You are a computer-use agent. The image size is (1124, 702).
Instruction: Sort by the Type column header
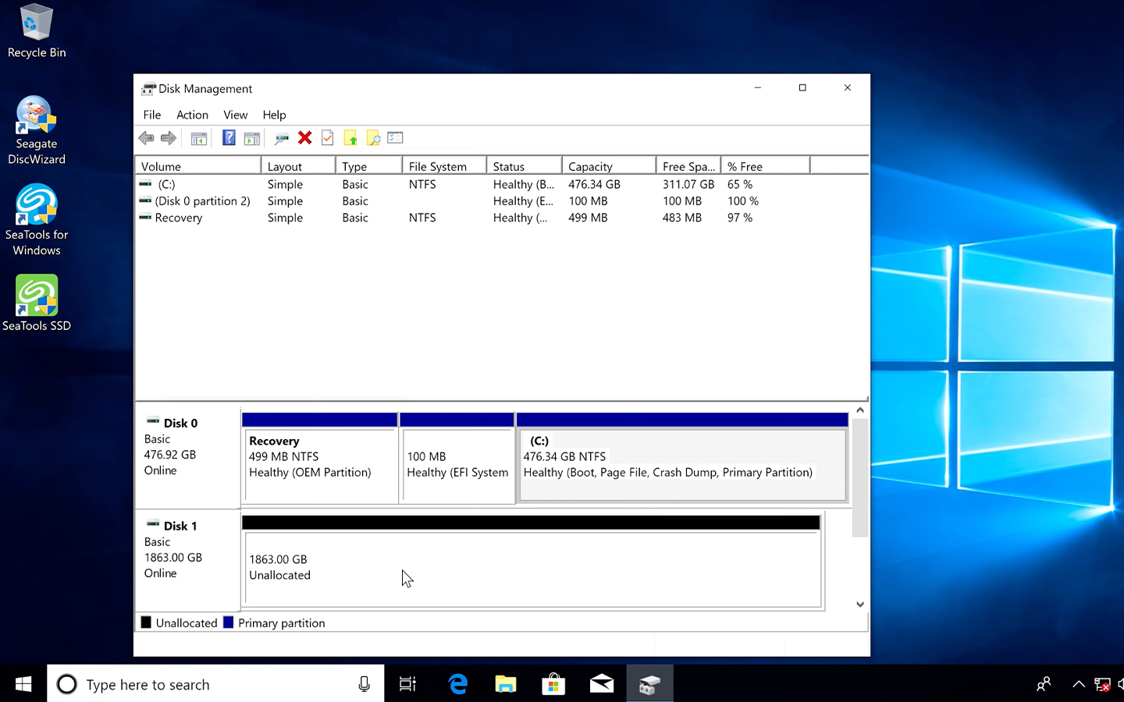click(x=369, y=166)
